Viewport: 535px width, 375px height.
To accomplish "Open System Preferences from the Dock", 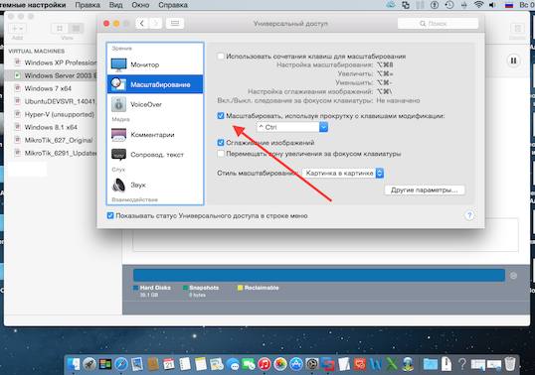I will [x=312, y=364].
